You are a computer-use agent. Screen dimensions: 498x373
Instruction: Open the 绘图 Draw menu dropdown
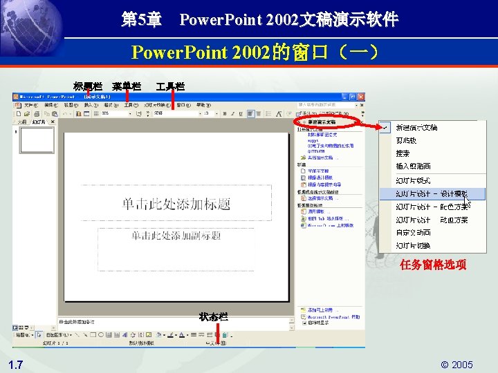24,334
